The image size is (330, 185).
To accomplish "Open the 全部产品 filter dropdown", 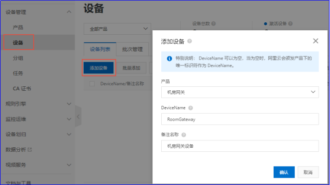I will pyautogui.click(x=117, y=29).
